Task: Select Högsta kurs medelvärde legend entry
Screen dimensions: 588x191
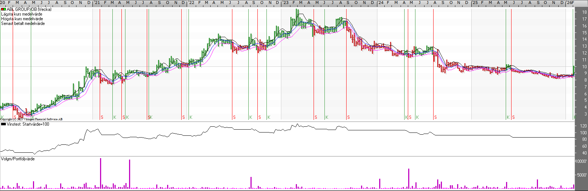Action: click(22, 19)
